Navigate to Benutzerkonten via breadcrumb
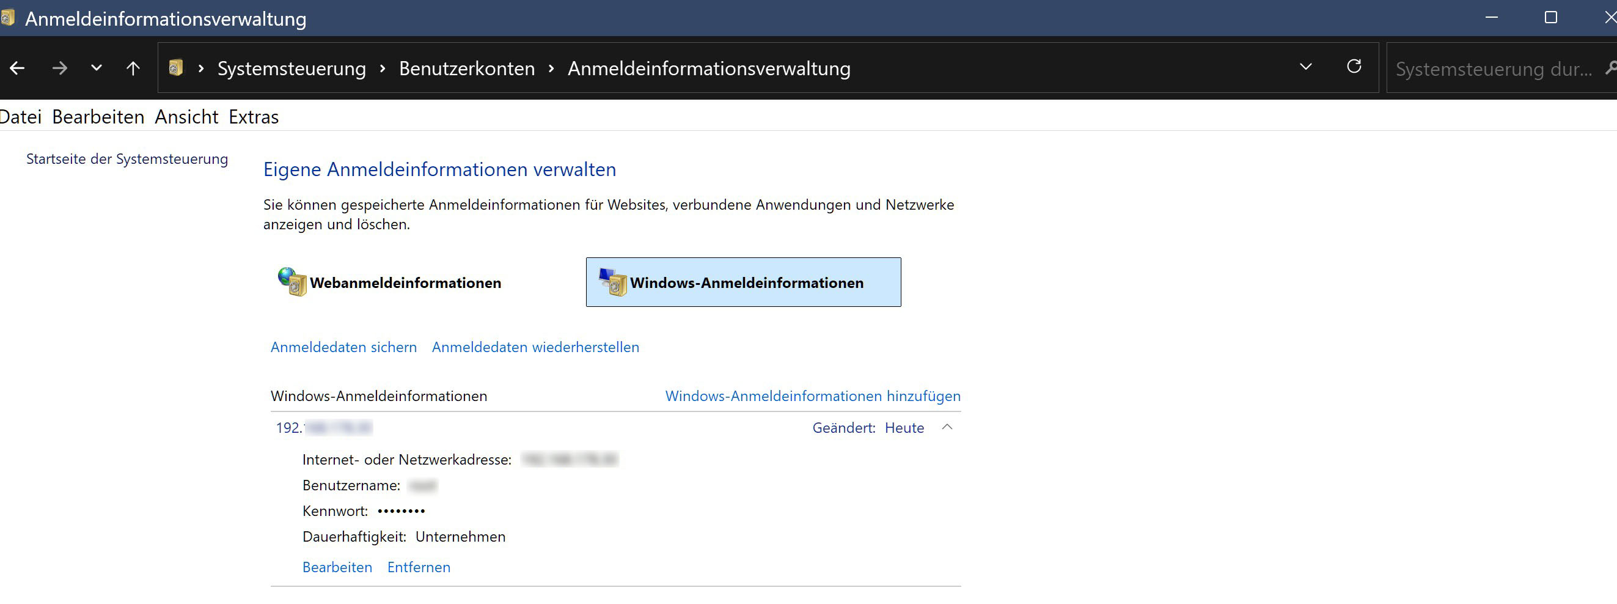The image size is (1617, 604). (x=466, y=68)
